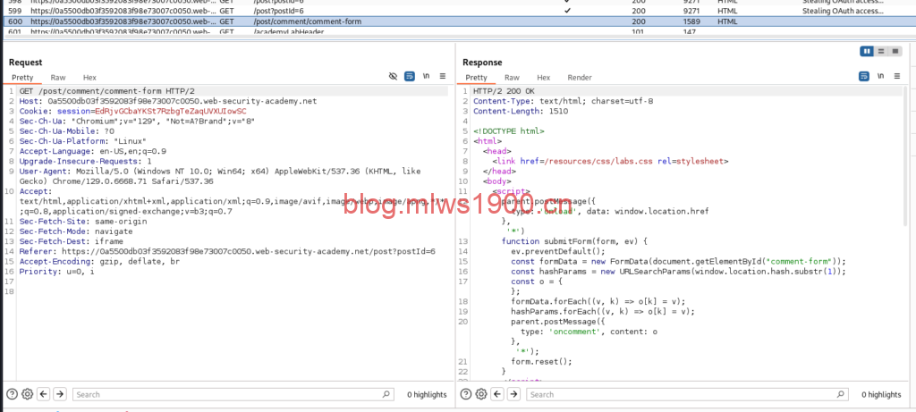Click 'form.reset();' line in response
Image resolution: width=916 pixels, height=412 pixels.
click(x=541, y=361)
